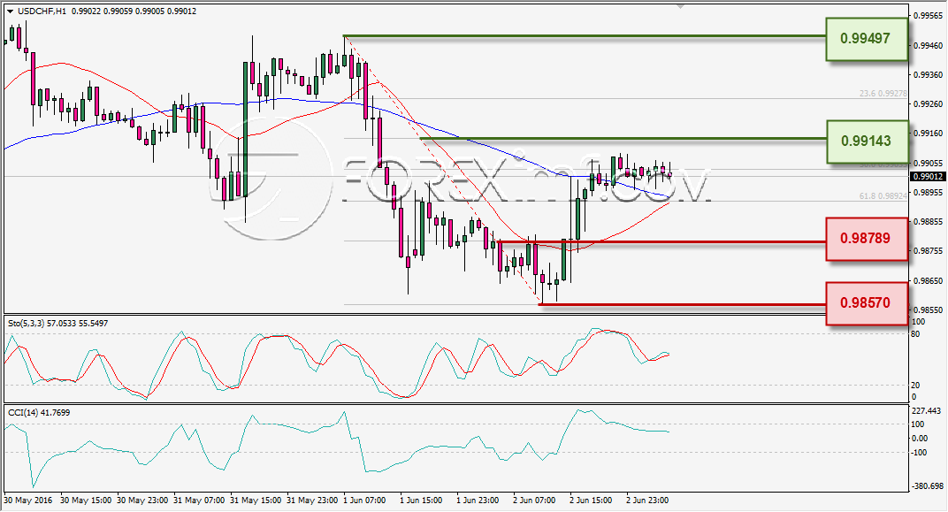Click the -380.698 CCI scale value
Screen dimensions: 948x512
928,486
